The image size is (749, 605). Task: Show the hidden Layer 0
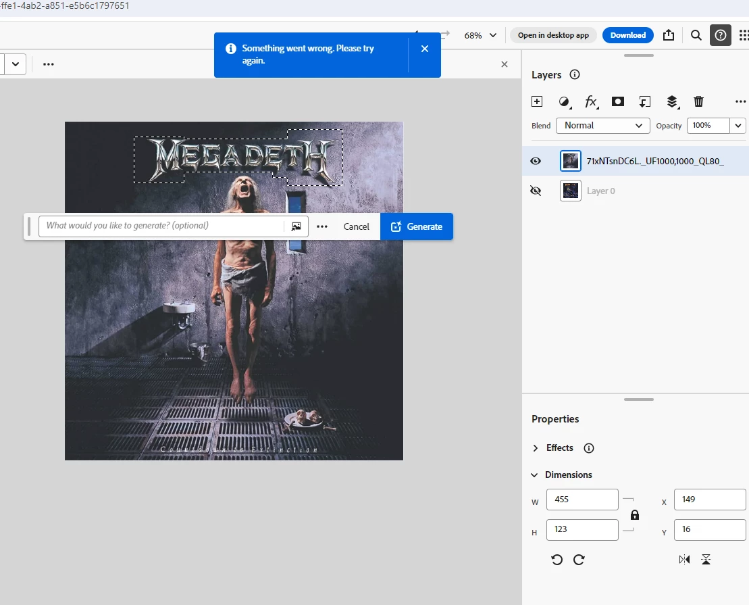[536, 191]
